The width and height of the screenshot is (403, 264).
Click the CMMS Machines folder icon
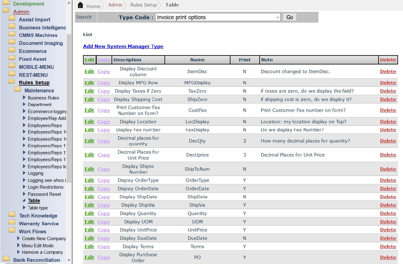click(x=12, y=34)
